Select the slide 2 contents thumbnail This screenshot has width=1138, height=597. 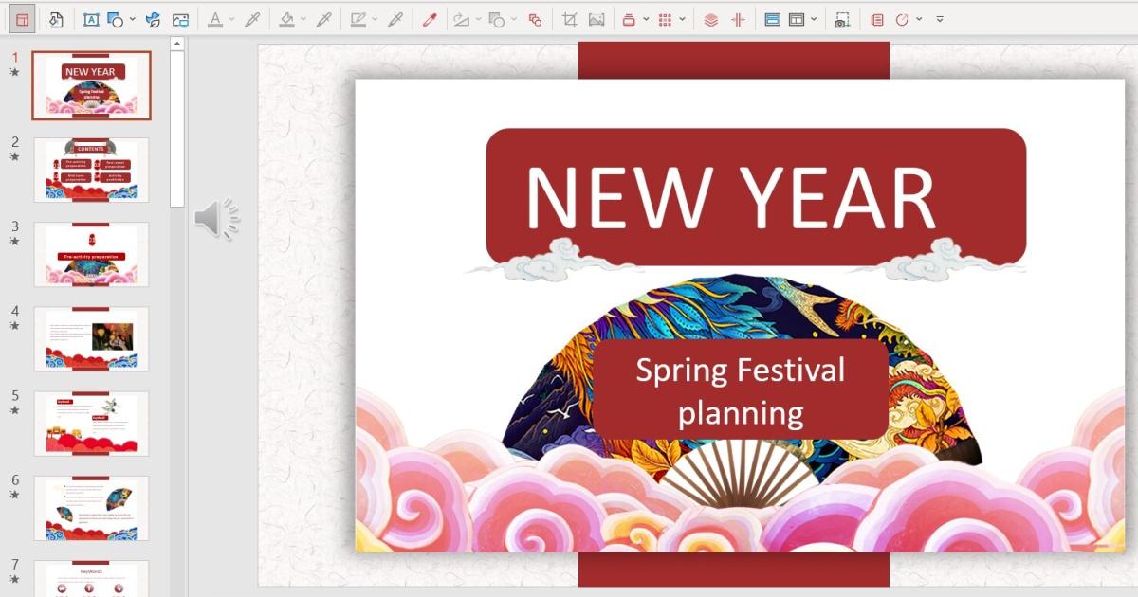coord(91,168)
